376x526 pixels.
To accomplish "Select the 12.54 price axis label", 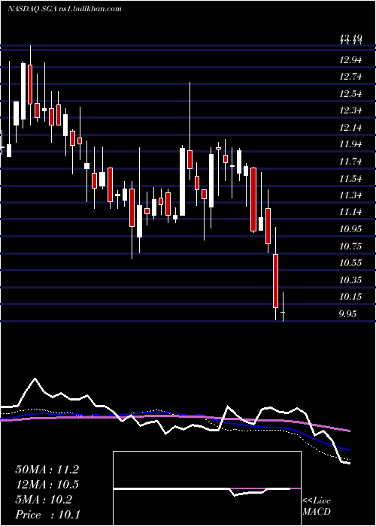I will point(350,94).
